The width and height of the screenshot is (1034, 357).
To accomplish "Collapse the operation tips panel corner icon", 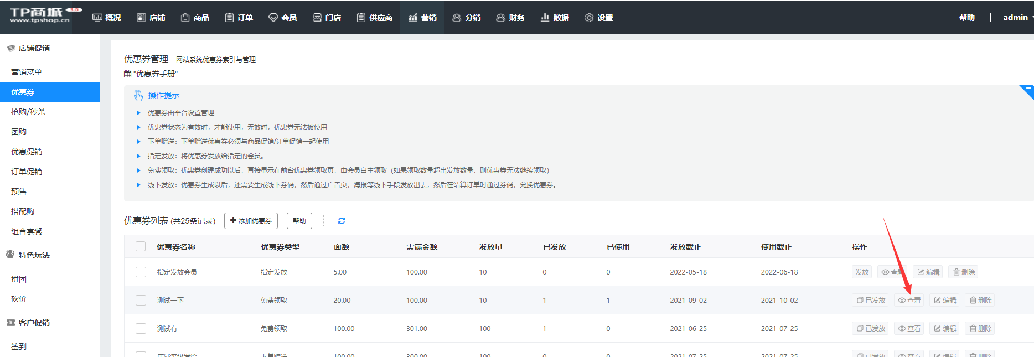I will (1027, 90).
